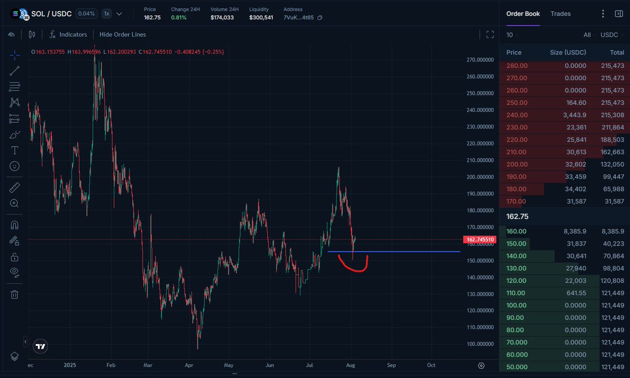Click Hide Order Lines

pos(123,35)
